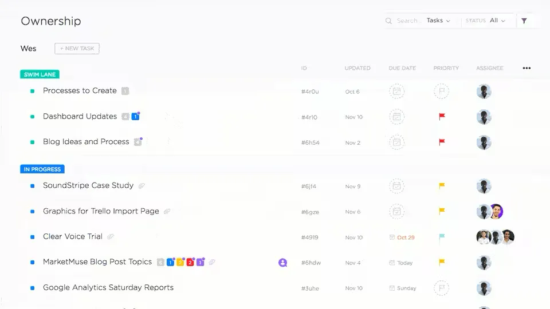Click the Wes list name

[x=29, y=48]
